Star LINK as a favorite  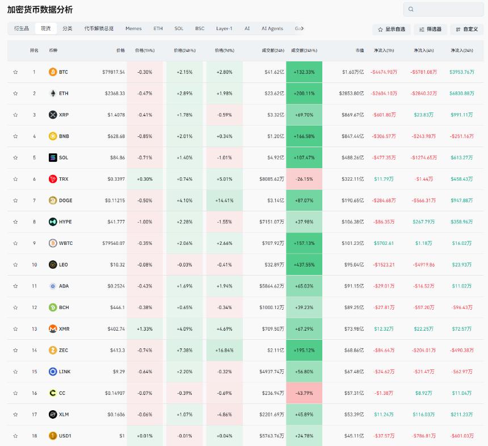point(15,372)
